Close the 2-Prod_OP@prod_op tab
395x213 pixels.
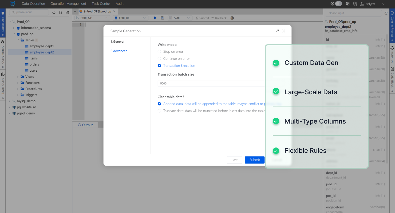[x=114, y=11]
